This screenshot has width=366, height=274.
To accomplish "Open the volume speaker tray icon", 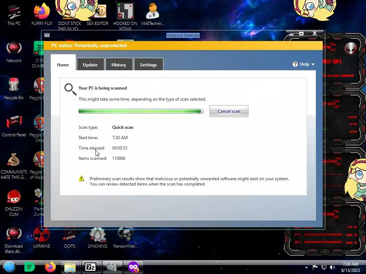I will point(332,267).
